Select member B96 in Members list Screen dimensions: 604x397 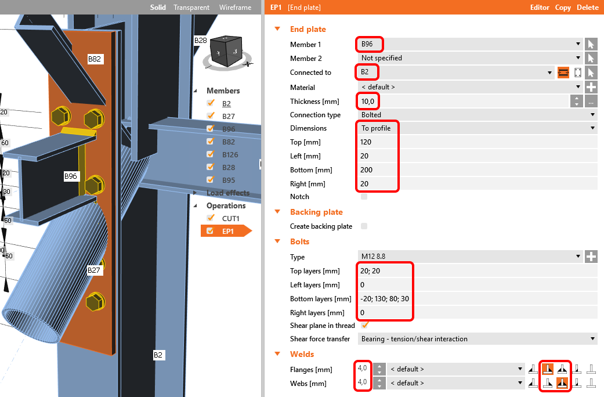229,129
